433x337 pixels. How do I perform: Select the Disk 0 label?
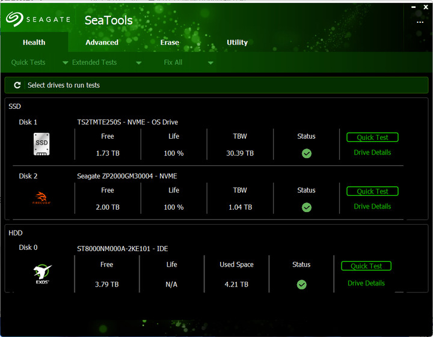click(x=28, y=247)
